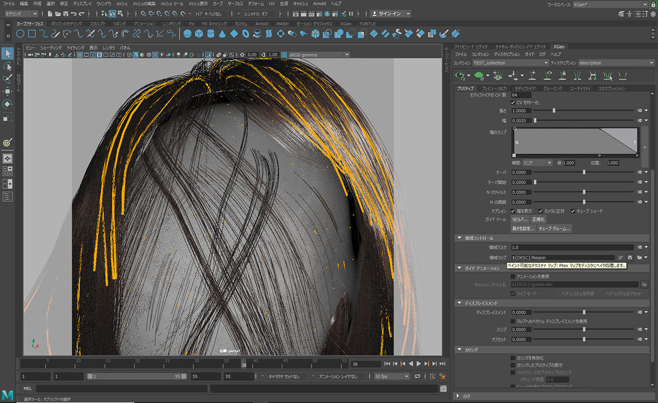Click the 長さを設定... button

[x=523, y=228]
